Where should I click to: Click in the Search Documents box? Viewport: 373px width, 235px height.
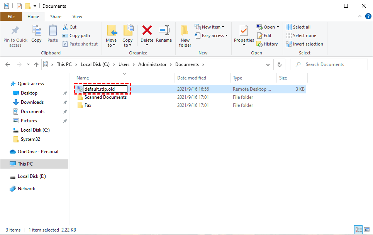pyautogui.click(x=329, y=64)
